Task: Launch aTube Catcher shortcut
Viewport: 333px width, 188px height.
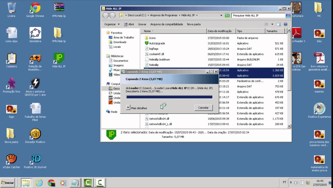Action: (11, 161)
